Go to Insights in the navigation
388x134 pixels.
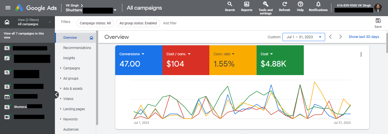click(x=69, y=58)
